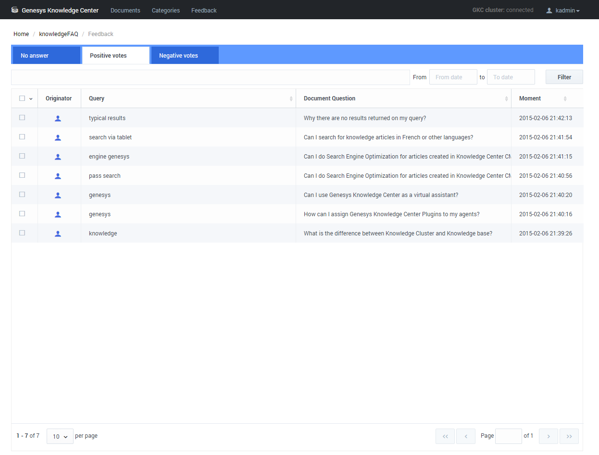Open the Documents menu in navbar
Screen dimensions: 599x455
125,11
